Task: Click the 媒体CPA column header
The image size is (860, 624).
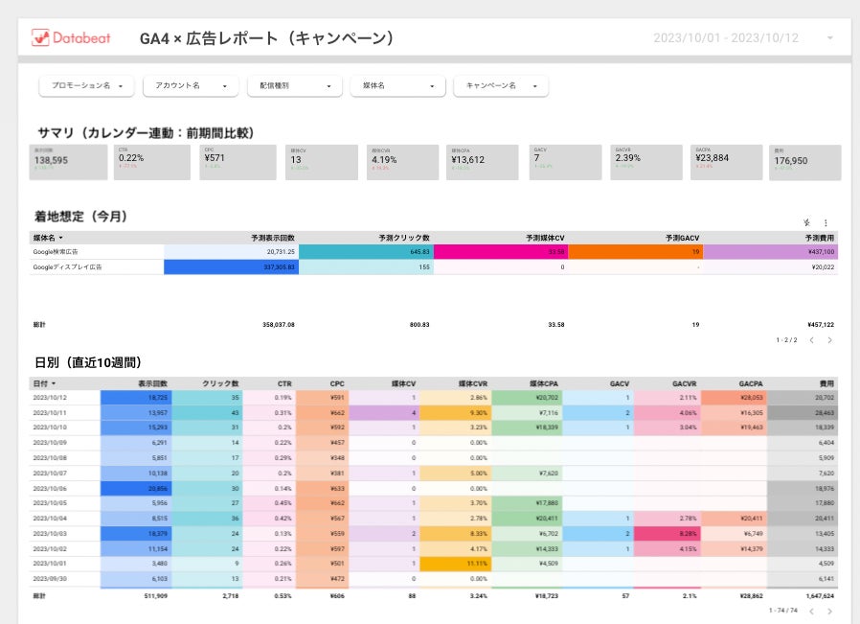Action: tap(544, 383)
